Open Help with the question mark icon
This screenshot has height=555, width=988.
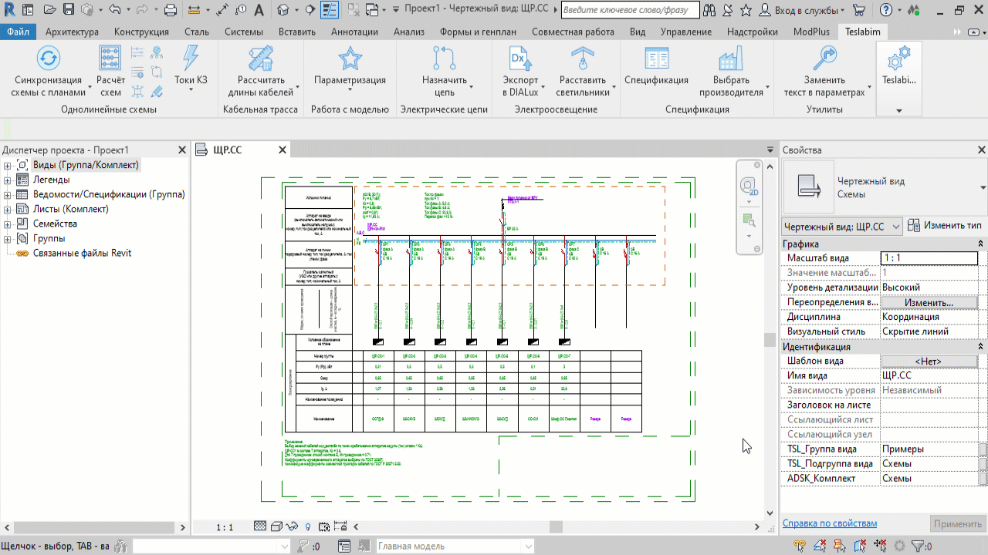tap(885, 10)
